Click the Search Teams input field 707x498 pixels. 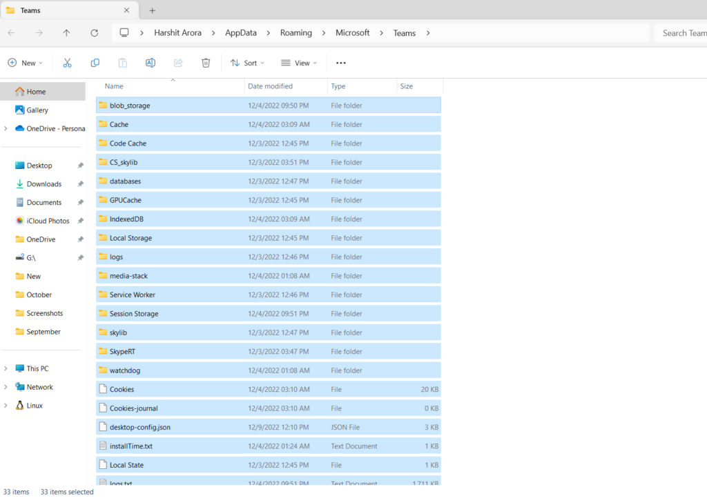coord(680,33)
